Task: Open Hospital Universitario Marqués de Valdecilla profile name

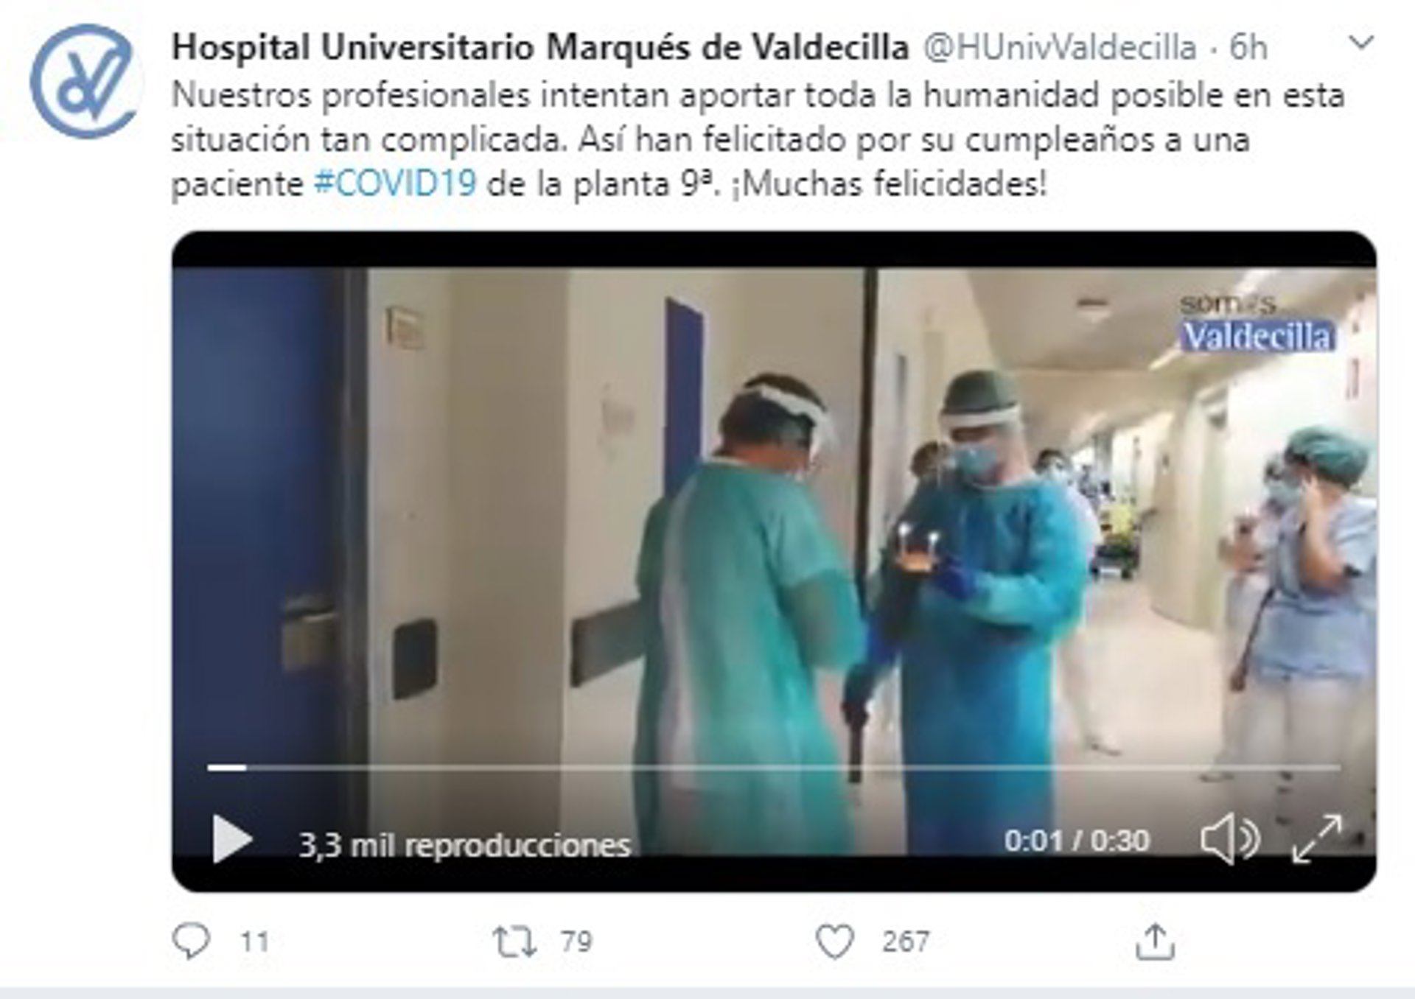Action: (539, 48)
